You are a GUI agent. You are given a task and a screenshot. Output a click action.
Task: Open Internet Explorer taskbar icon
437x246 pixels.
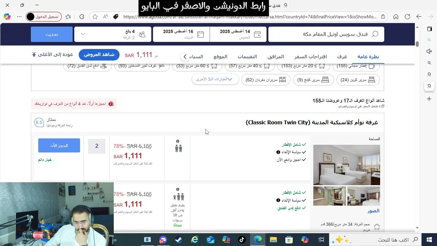194,240
